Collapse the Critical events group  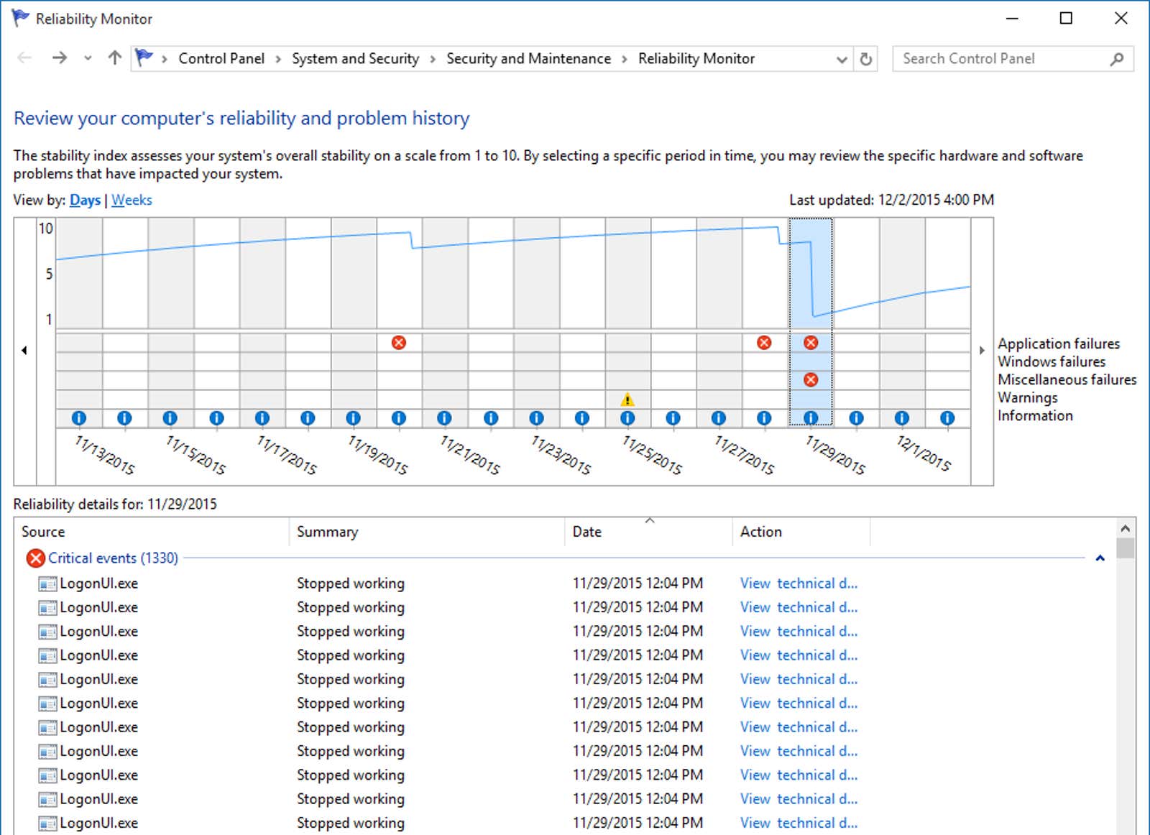pyautogui.click(x=1100, y=558)
